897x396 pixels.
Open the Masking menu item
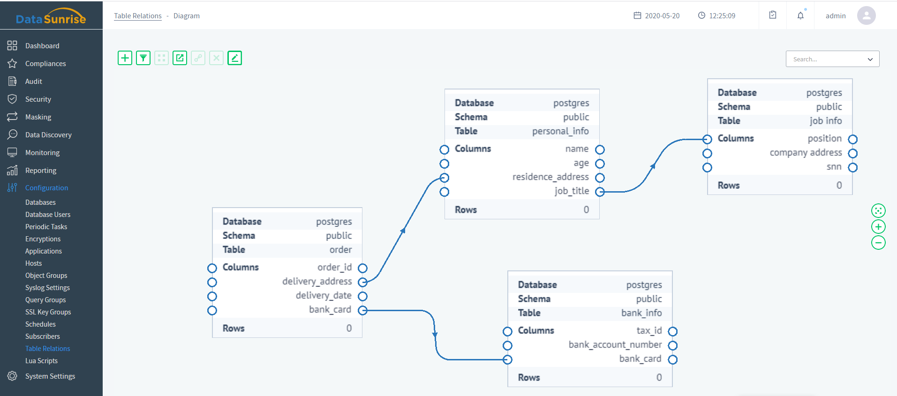click(x=38, y=117)
